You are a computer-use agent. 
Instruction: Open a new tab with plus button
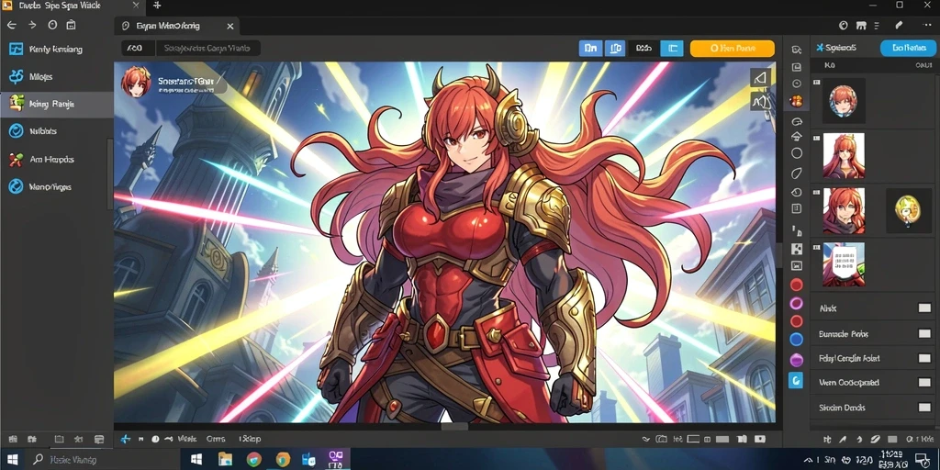157,6
